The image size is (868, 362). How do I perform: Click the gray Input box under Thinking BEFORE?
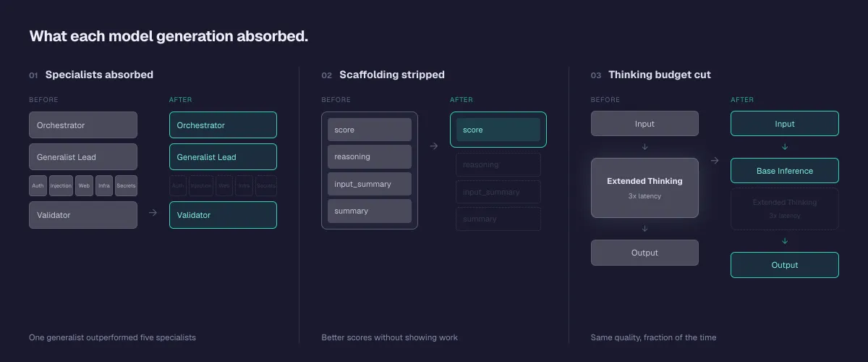click(x=644, y=124)
